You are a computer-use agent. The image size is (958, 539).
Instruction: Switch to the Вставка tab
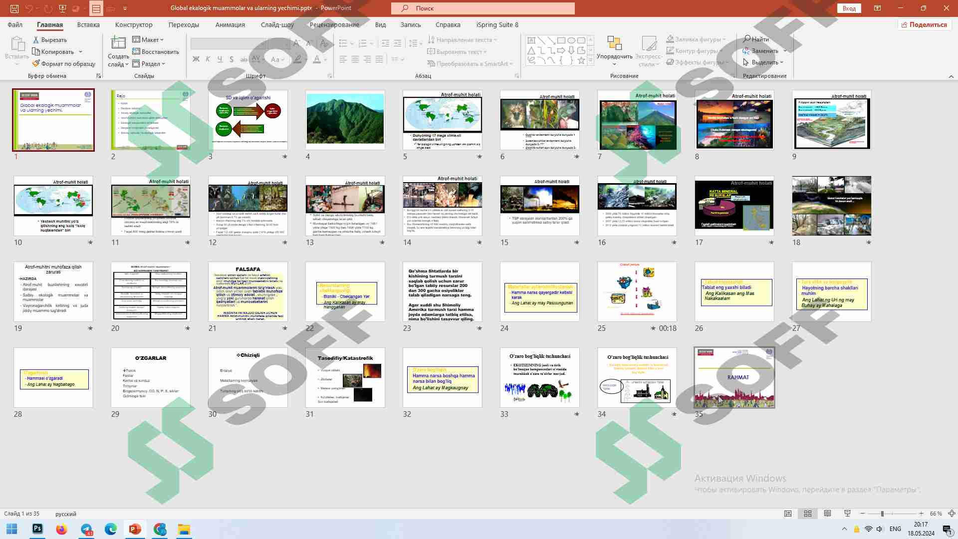(88, 24)
